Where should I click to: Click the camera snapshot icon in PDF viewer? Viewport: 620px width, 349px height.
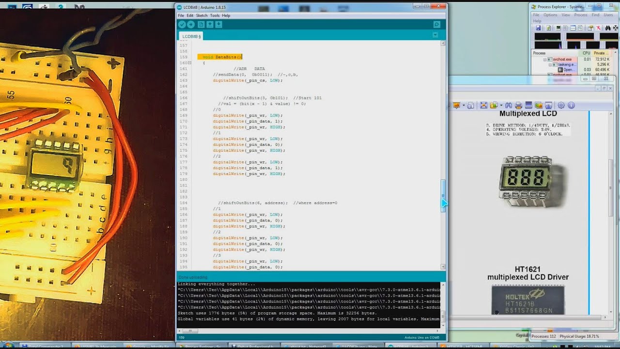(548, 105)
